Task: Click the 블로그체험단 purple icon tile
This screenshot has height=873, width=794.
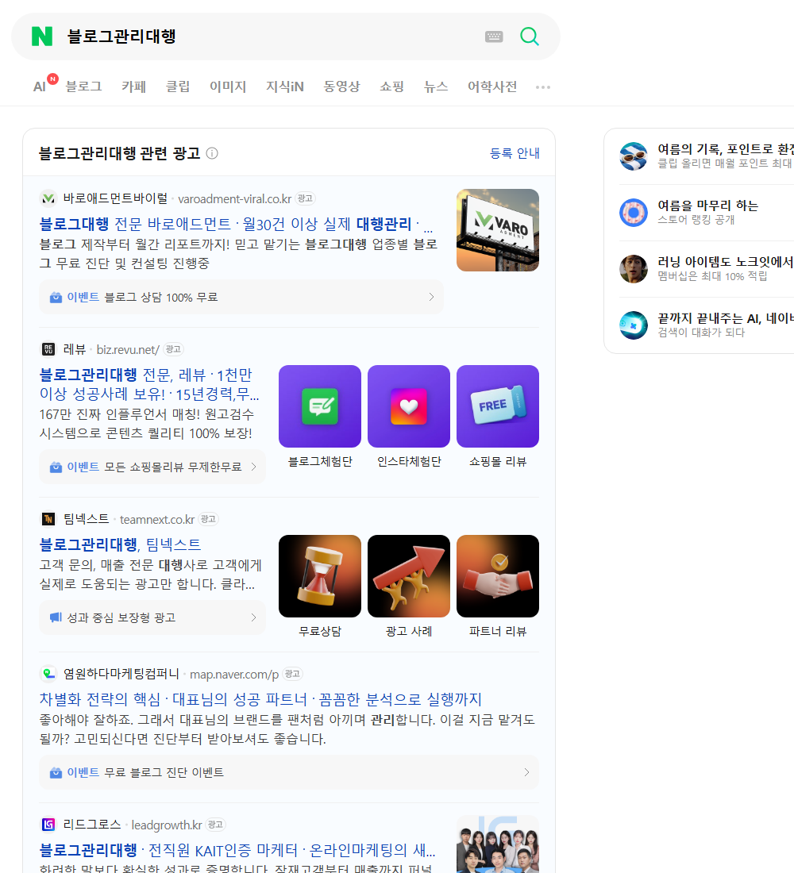Action: click(x=320, y=406)
